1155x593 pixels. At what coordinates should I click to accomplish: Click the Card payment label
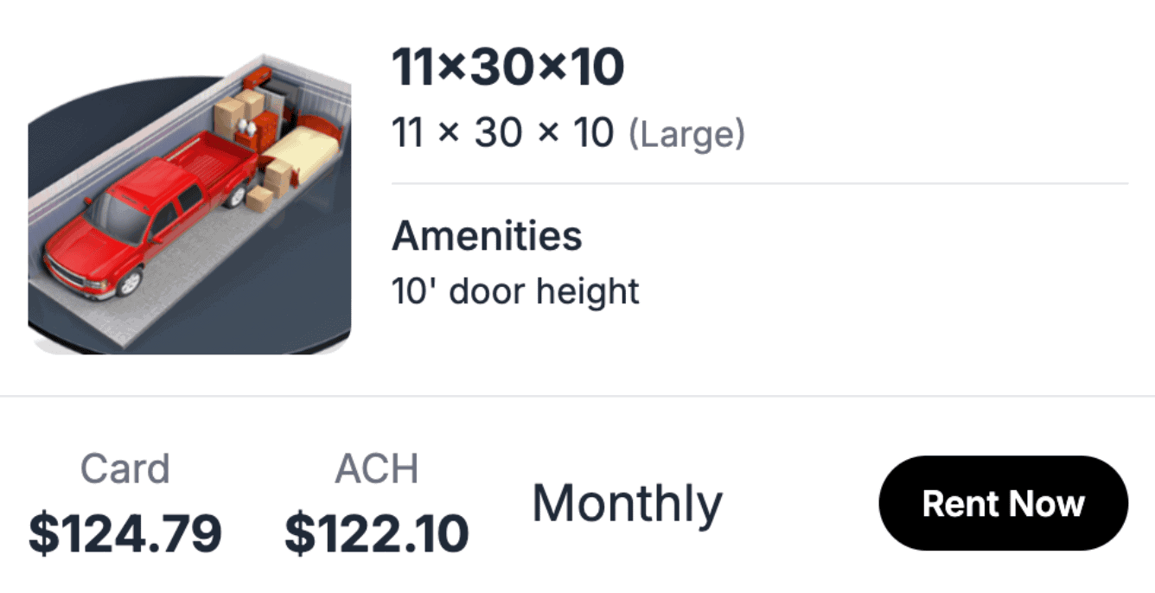pos(124,469)
